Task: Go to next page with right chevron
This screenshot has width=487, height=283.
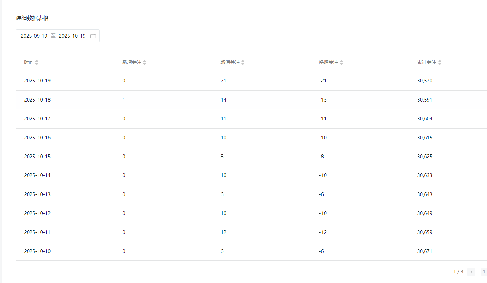Action: click(471, 272)
